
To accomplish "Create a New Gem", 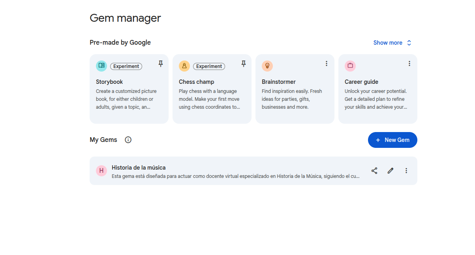I will point(392,140).
